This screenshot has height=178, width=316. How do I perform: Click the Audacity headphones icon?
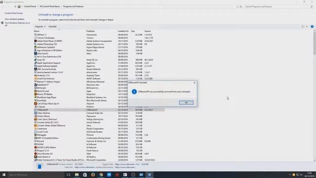click(36, 75)
